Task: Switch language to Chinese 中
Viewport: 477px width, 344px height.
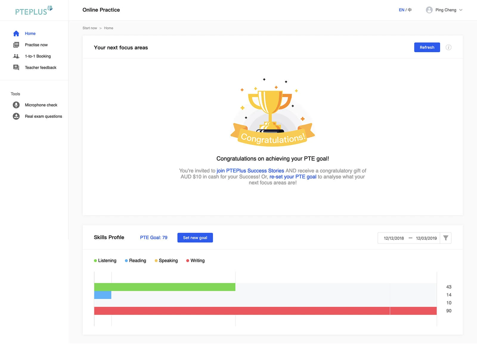Action: point(410,10)
